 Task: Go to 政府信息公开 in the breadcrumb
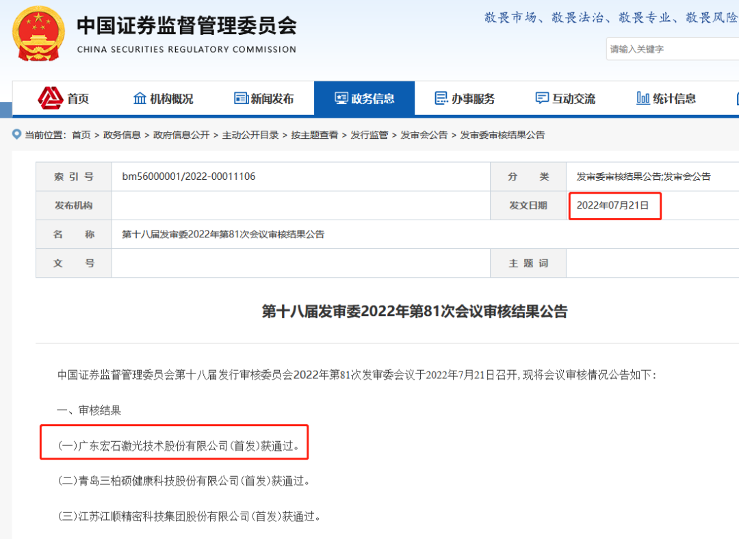pos(181,135)
